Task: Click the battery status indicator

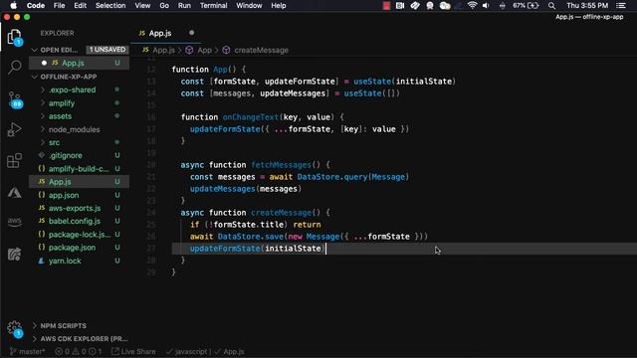Action: pos(526,6)
